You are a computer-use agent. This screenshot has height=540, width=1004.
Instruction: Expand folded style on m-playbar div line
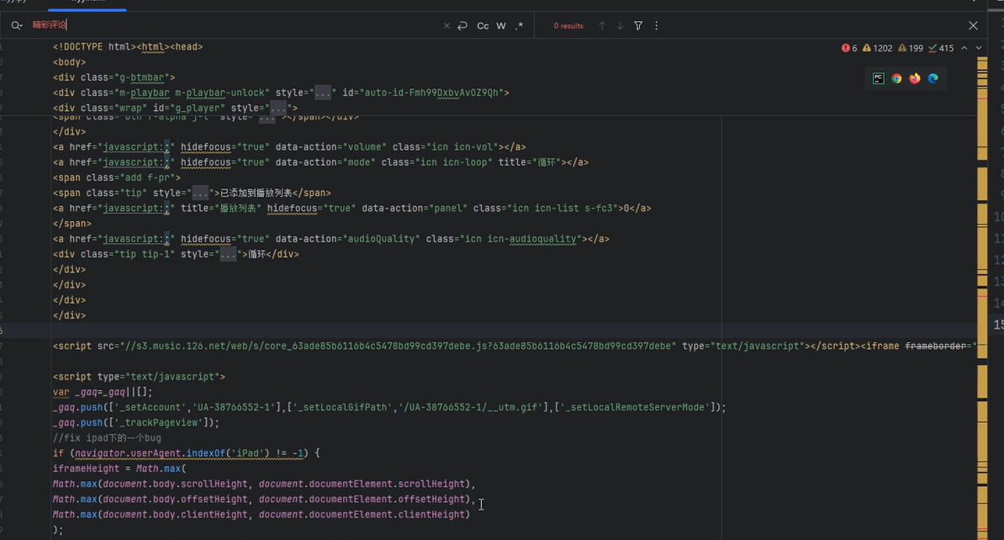click(x=323, y=93)
